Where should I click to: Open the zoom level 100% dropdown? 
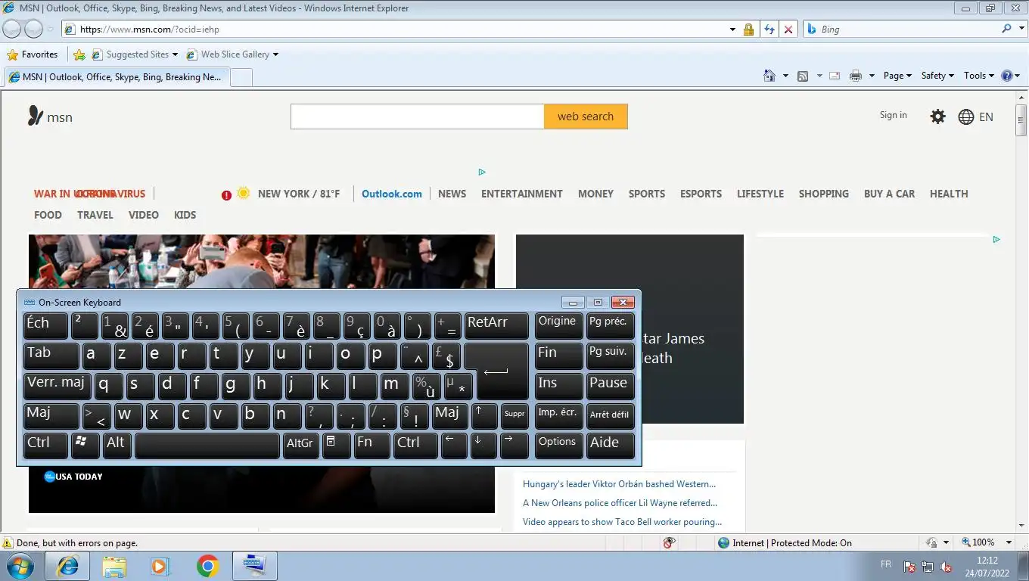point(1009,542)
